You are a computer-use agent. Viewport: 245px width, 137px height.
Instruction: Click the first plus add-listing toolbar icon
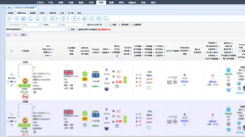pos(9,19)
